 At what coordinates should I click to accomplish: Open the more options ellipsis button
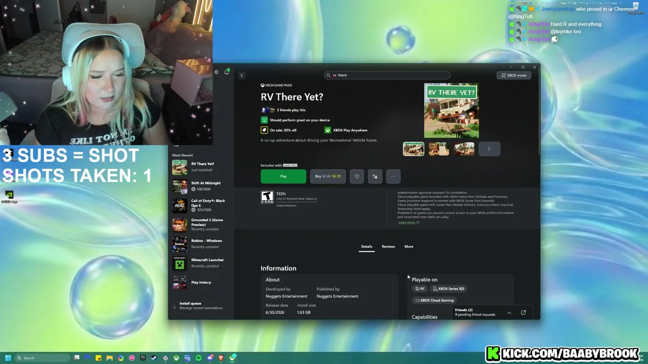(393, 176)
